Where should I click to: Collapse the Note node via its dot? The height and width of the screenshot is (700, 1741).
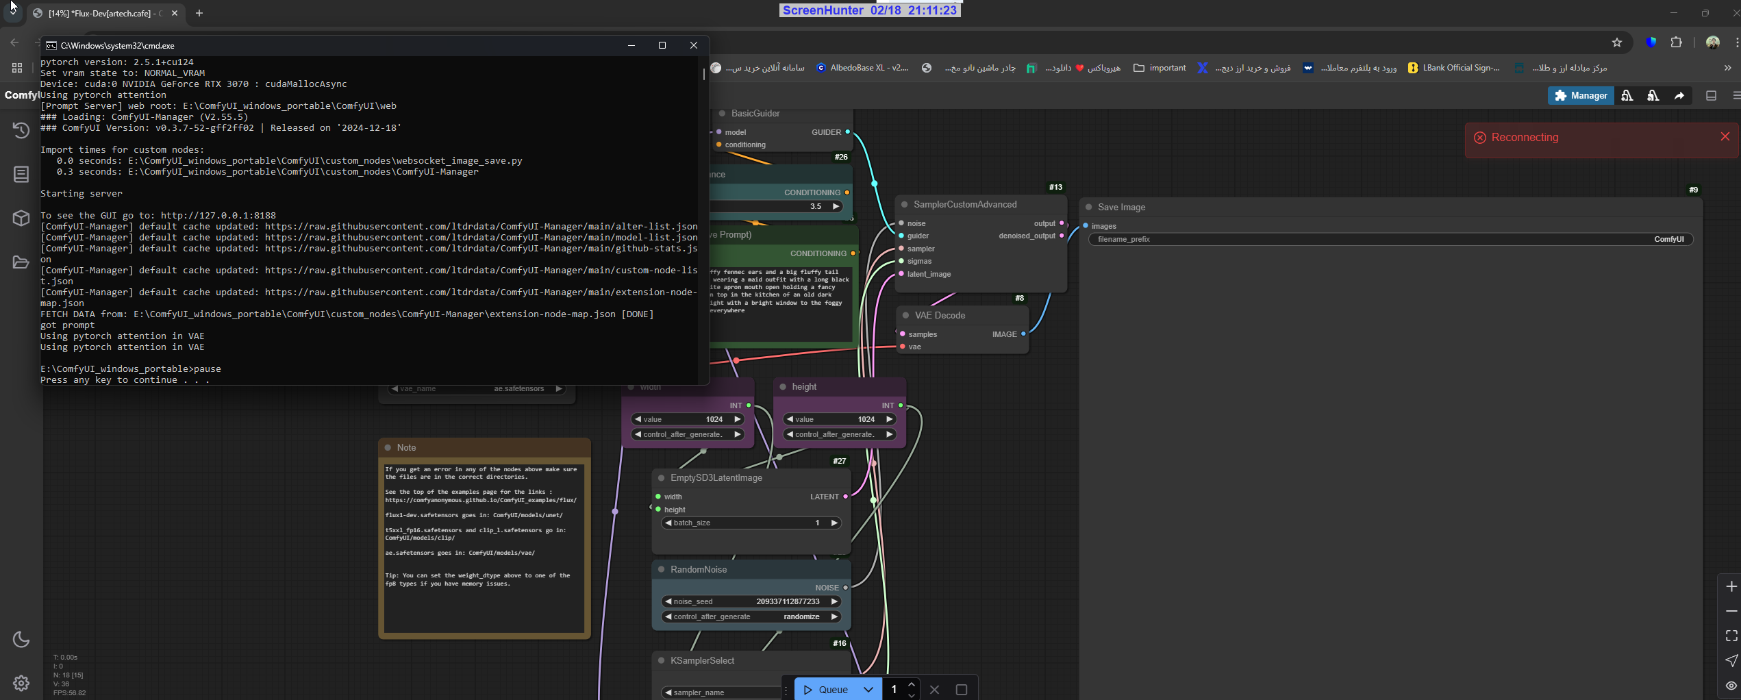(388, 447)
